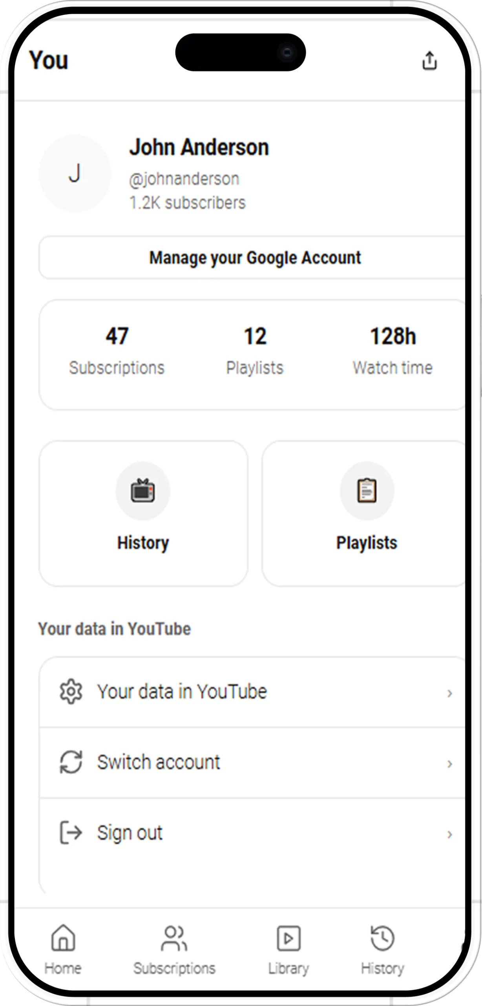Click Manage your Google Account button
Screen dimensions: 482x1006
255,258
